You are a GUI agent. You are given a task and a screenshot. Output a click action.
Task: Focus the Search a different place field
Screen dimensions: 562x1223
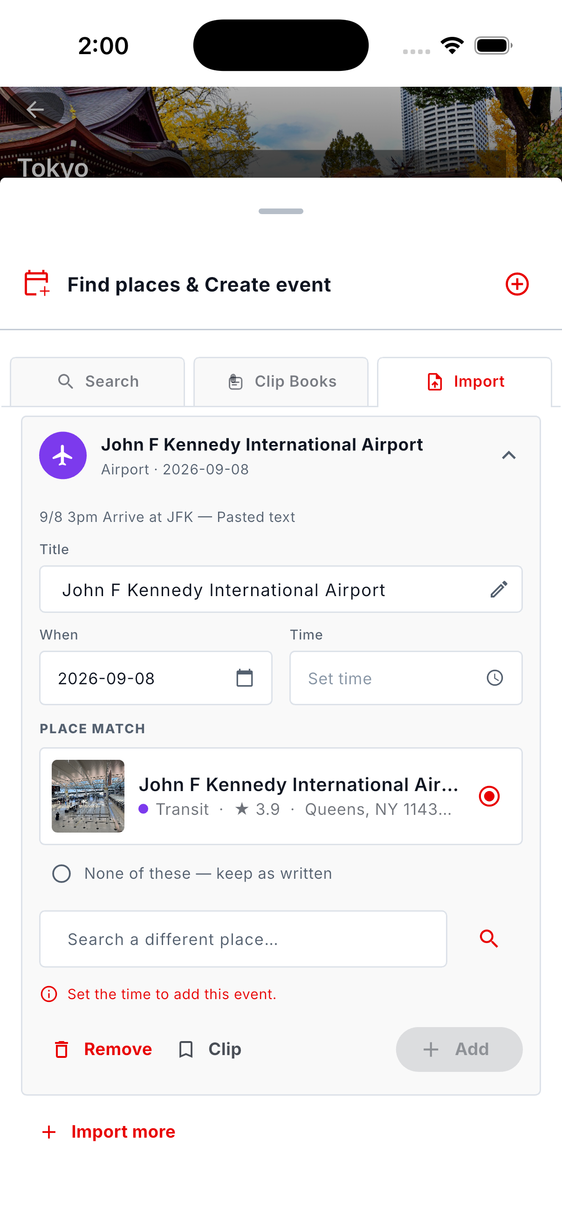click(x=243, y=938)
